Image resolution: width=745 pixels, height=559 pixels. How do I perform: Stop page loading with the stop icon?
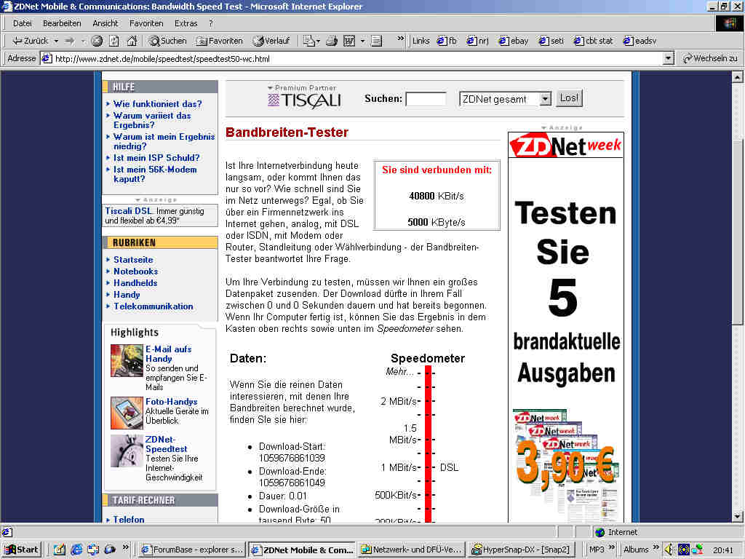[97, 41]
